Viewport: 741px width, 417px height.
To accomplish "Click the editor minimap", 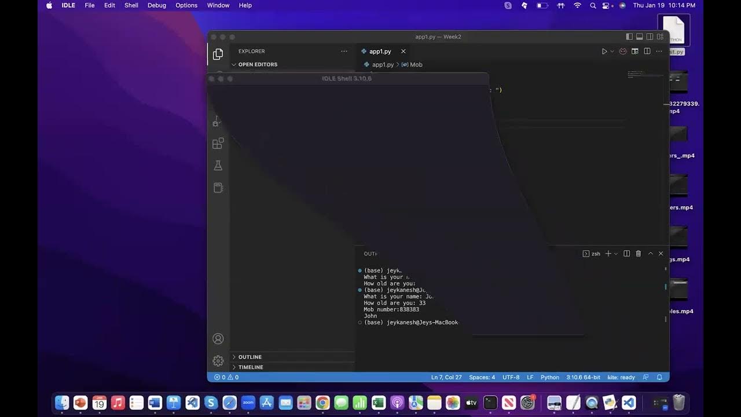I will [x=644, y=74].
